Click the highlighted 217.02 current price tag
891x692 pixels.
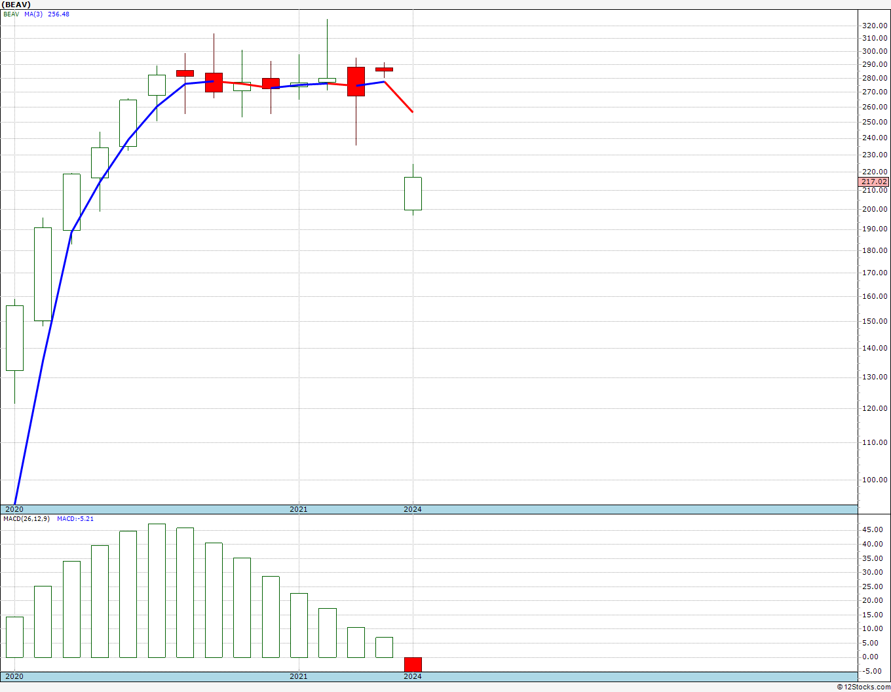point(874,182)
